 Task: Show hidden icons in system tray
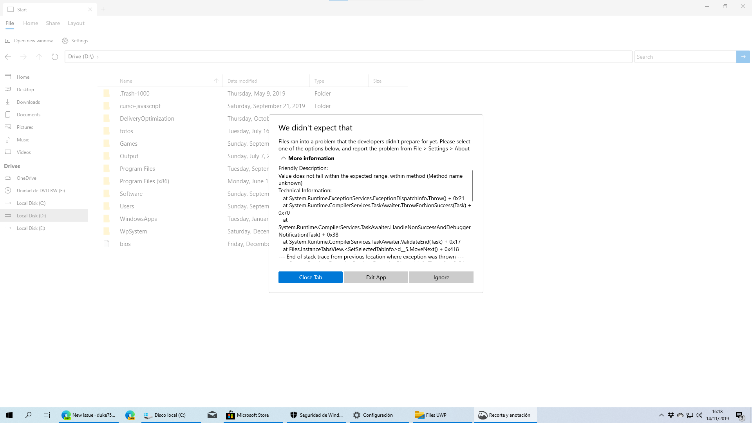pos(661,415)
